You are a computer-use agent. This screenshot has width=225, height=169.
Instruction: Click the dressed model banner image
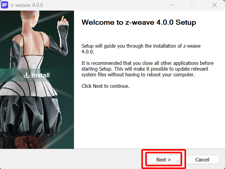37,80
